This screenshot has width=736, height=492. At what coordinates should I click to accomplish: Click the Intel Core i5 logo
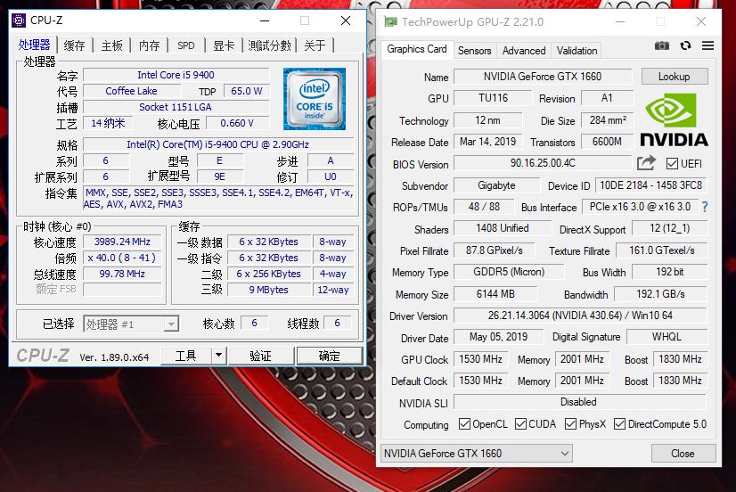click(x=315, y=99)
